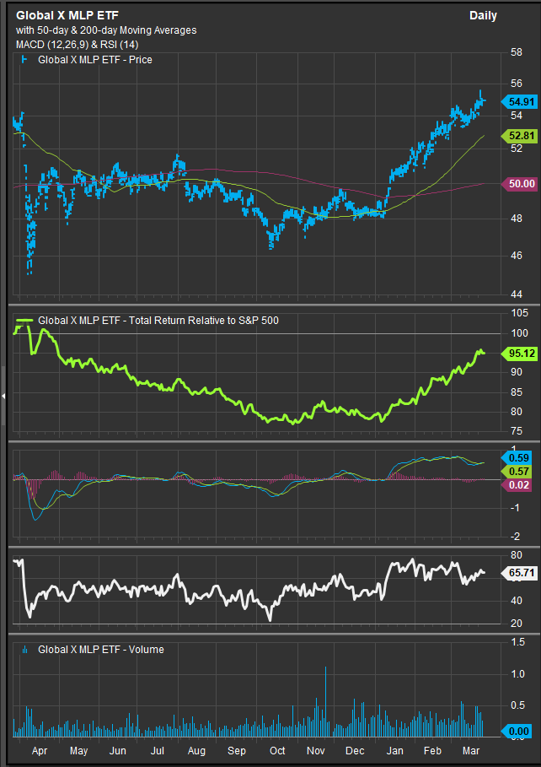541x767 pixels.
Task: Click the Jan marker on the time axis
Action: (394, 750)
